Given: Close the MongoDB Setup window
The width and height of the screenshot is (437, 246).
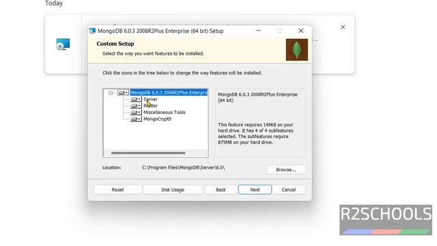Looking at the screenshot, I should [x=301, y=31].
